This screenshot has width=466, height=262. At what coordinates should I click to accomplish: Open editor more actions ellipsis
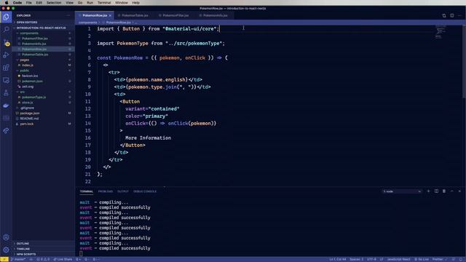tap(459, 15)
